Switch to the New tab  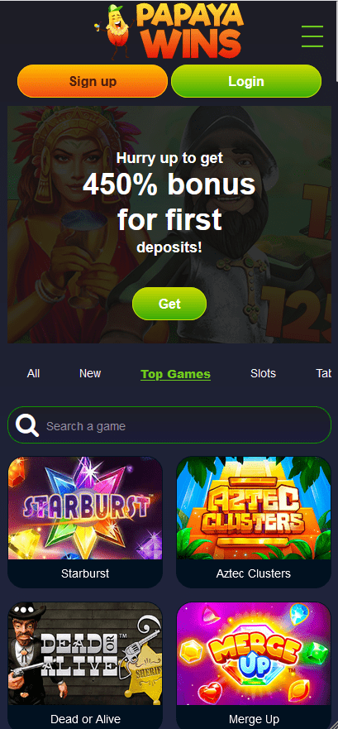point(90,373)
